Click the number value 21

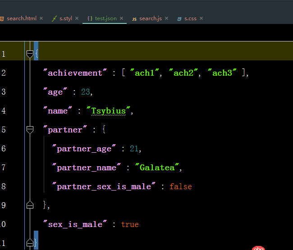[134, 149]
